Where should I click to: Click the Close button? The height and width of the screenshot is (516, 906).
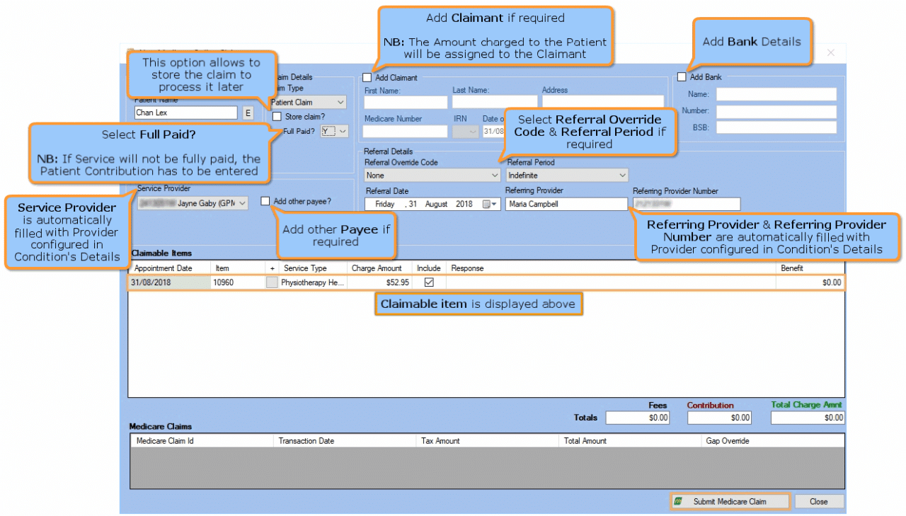[819, 501]
